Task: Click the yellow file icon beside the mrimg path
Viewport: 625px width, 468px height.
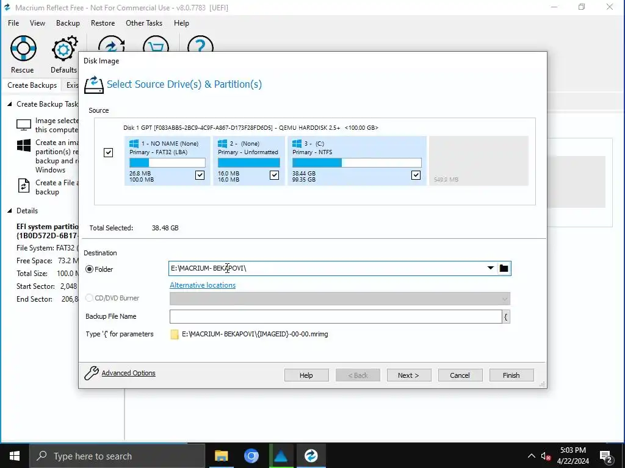Action: [174, 335]
